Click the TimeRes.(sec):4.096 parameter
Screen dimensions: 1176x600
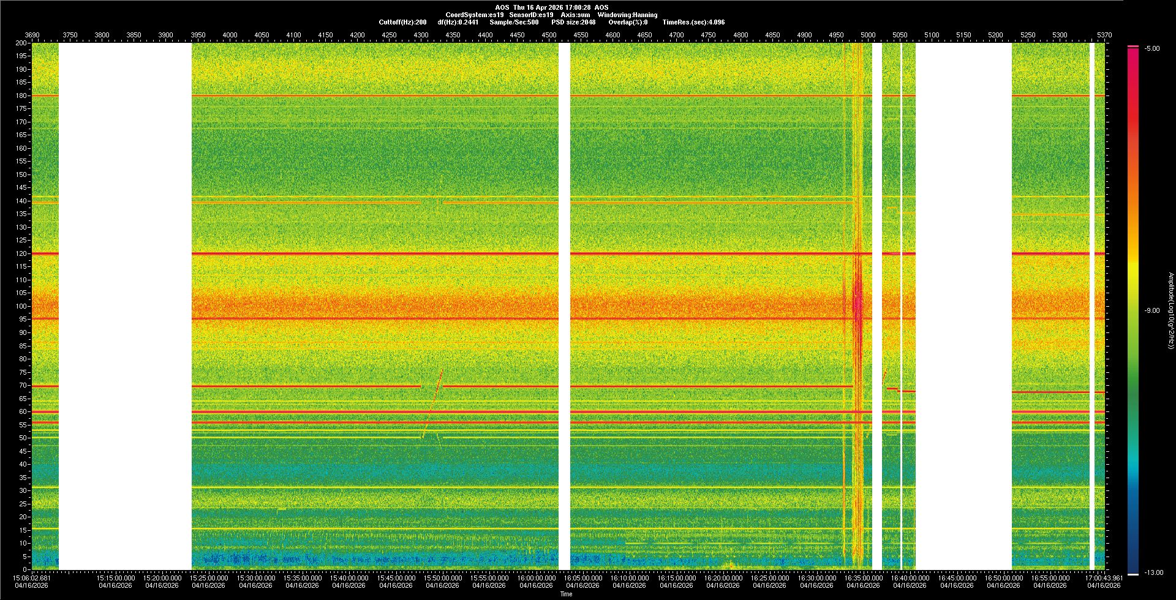click(693, 22)
